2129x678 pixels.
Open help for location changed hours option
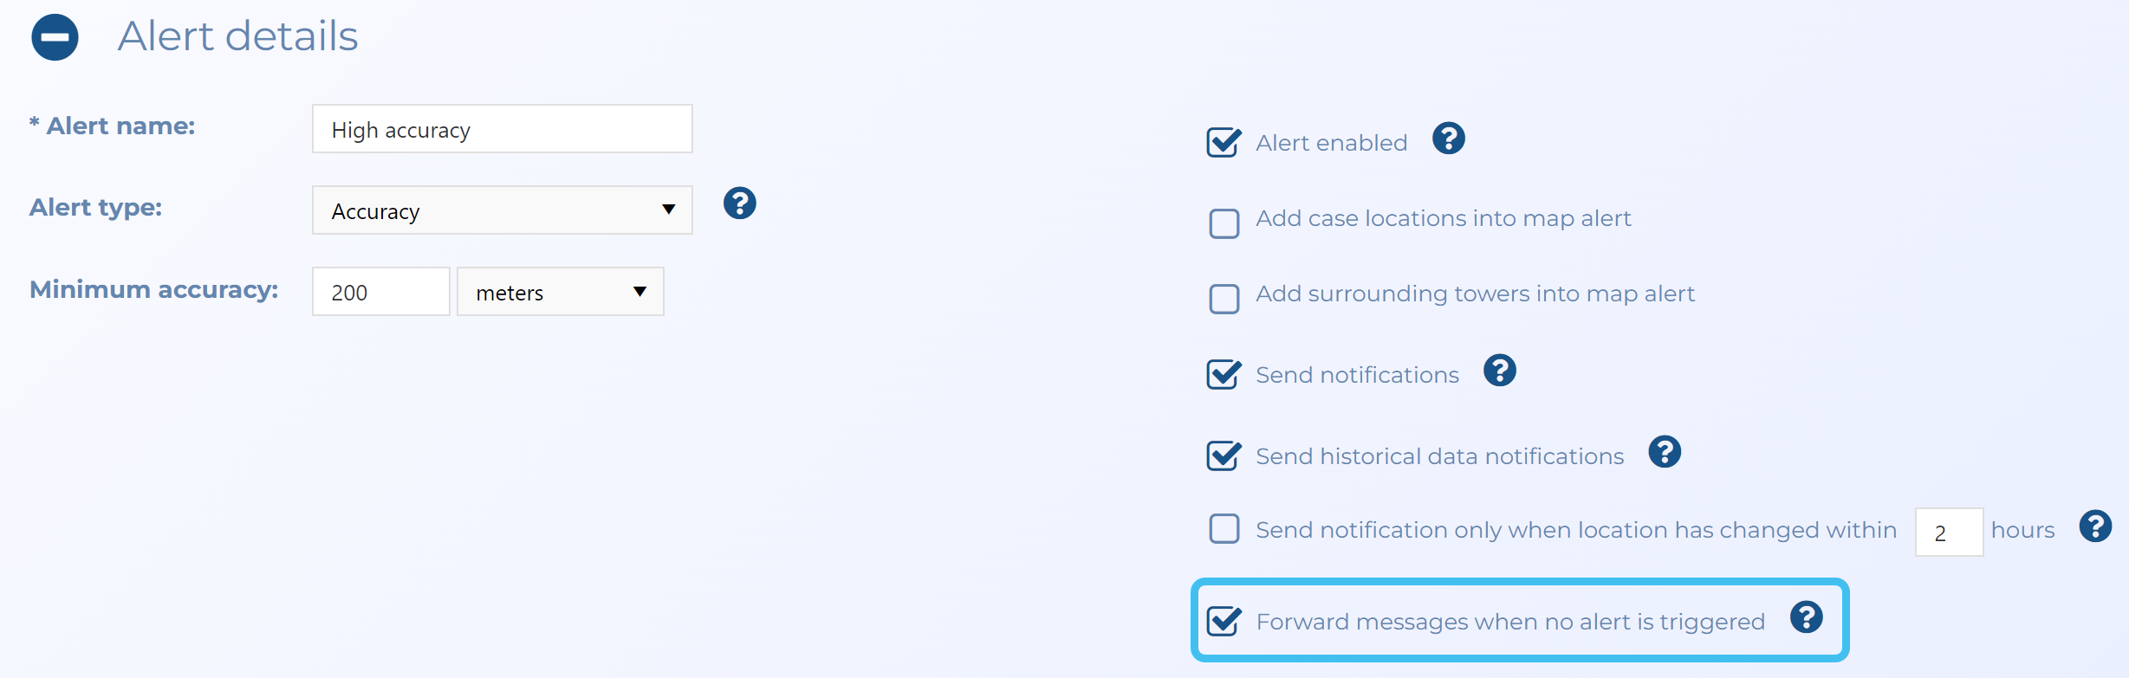[2094, 526]
